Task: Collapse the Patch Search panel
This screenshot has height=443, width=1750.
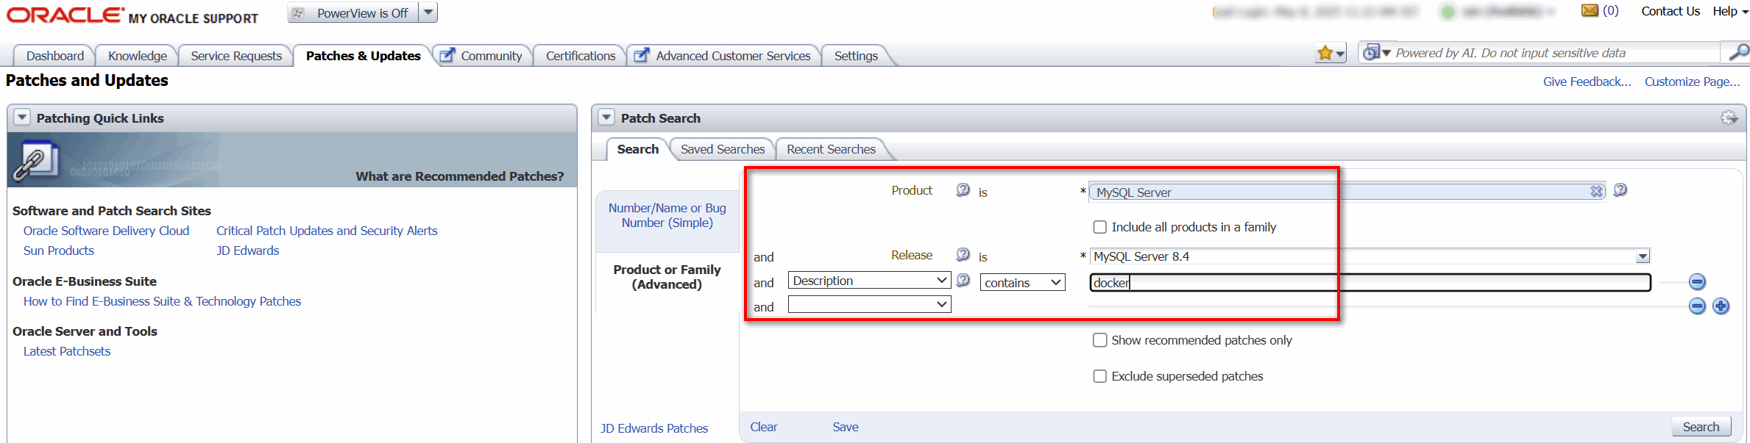Action: 606,118
